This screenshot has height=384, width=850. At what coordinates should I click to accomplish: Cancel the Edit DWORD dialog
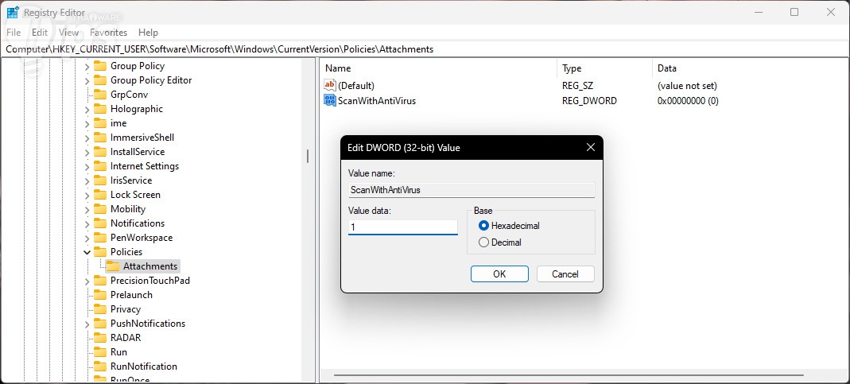pyautogui.click(x=565, y=273)
